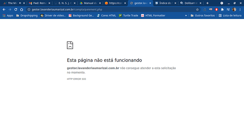Open the Chrome three-dot menu
Image resolution: width=244 pixels, height=140 pixels.
pos(240,9)
